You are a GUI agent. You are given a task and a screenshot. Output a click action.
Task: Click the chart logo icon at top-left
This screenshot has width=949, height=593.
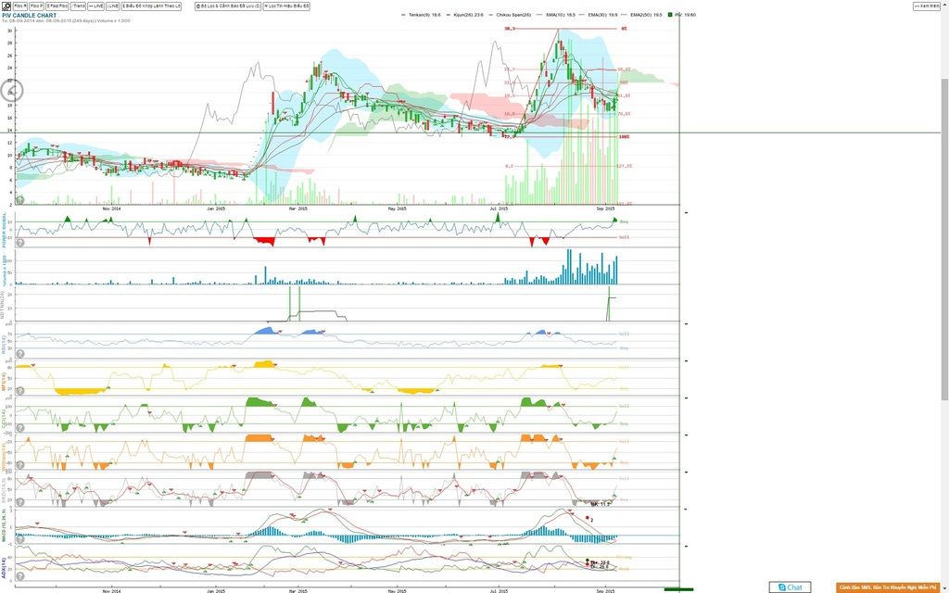click(5, 6)
